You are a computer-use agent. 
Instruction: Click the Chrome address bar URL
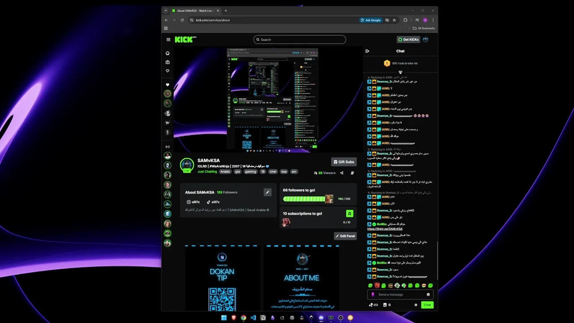coord(213,20)
